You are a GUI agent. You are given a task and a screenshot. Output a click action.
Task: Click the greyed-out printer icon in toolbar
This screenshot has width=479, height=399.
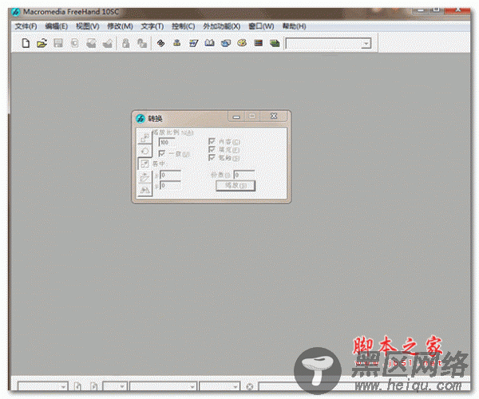coord(91,43)
